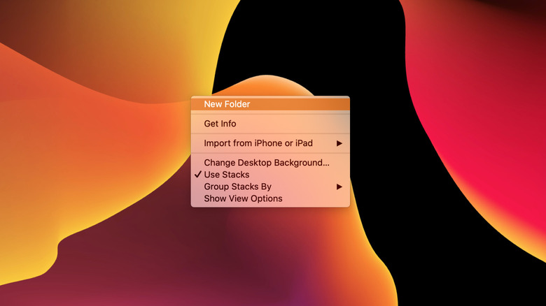Open Get Info from the context menu
This screenshot has height=306, width=546.
[x=270, y=124]
